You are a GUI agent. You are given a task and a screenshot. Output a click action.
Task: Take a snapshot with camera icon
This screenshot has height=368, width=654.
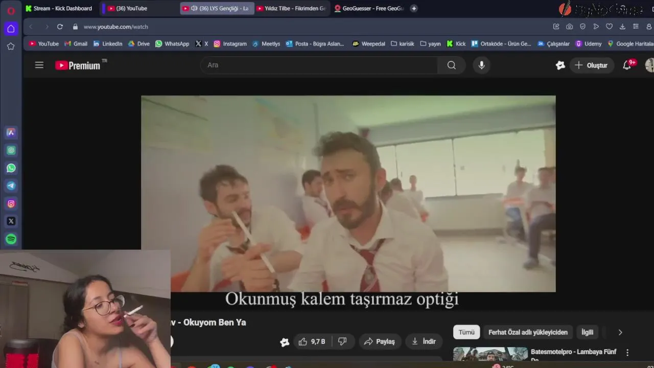(570, 27)
